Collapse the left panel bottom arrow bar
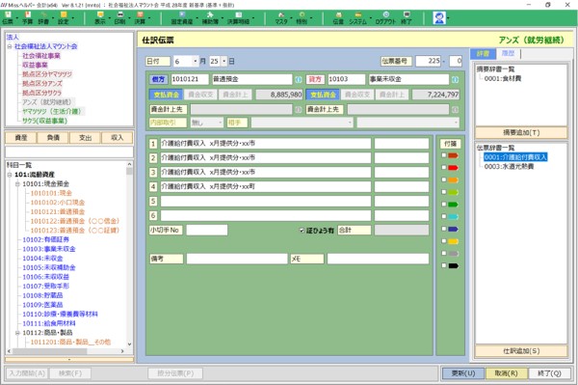 pyautogui.click(x=69, y=359)
